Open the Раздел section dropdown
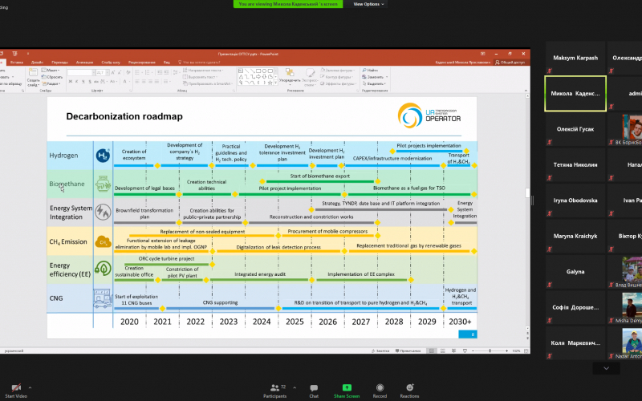Viewport: 642px width, 401px height. click(x=51, y=83)
